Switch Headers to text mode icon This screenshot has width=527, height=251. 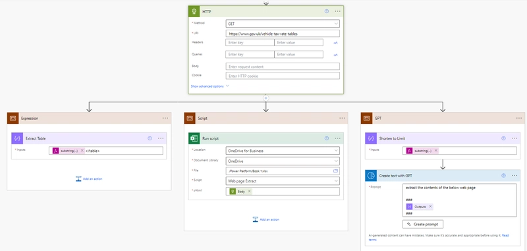[335, 43]
